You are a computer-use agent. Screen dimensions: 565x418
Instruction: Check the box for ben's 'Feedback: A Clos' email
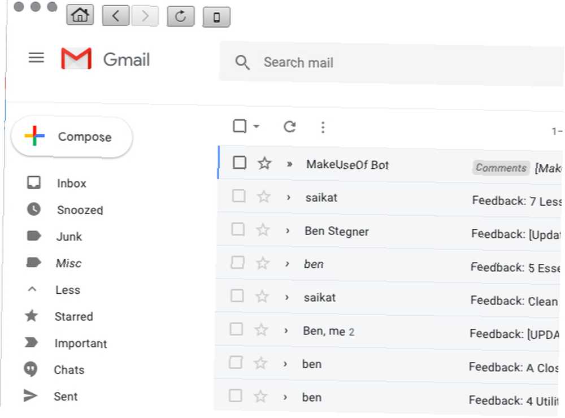(x=236, y=362)
